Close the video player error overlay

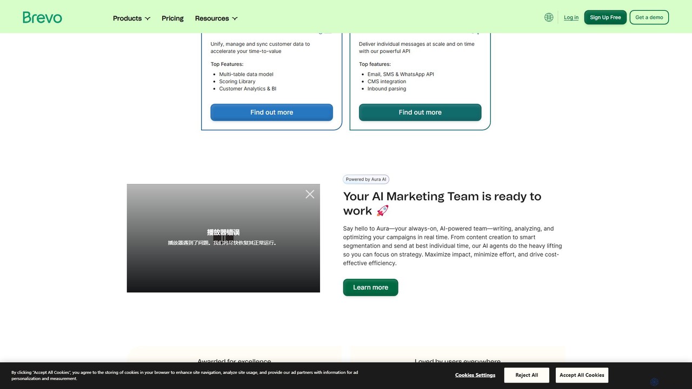coord(310,194)
